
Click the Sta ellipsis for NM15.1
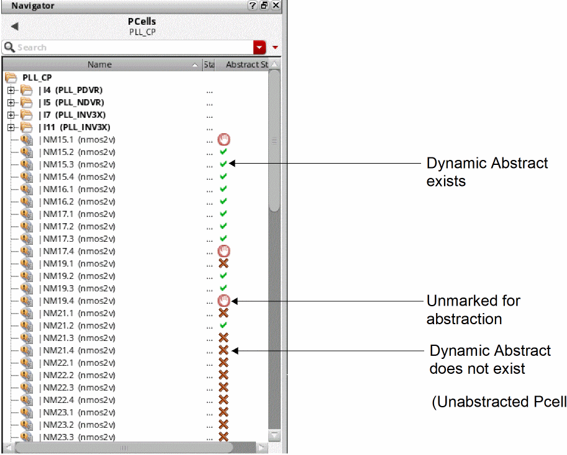[209, 141]
